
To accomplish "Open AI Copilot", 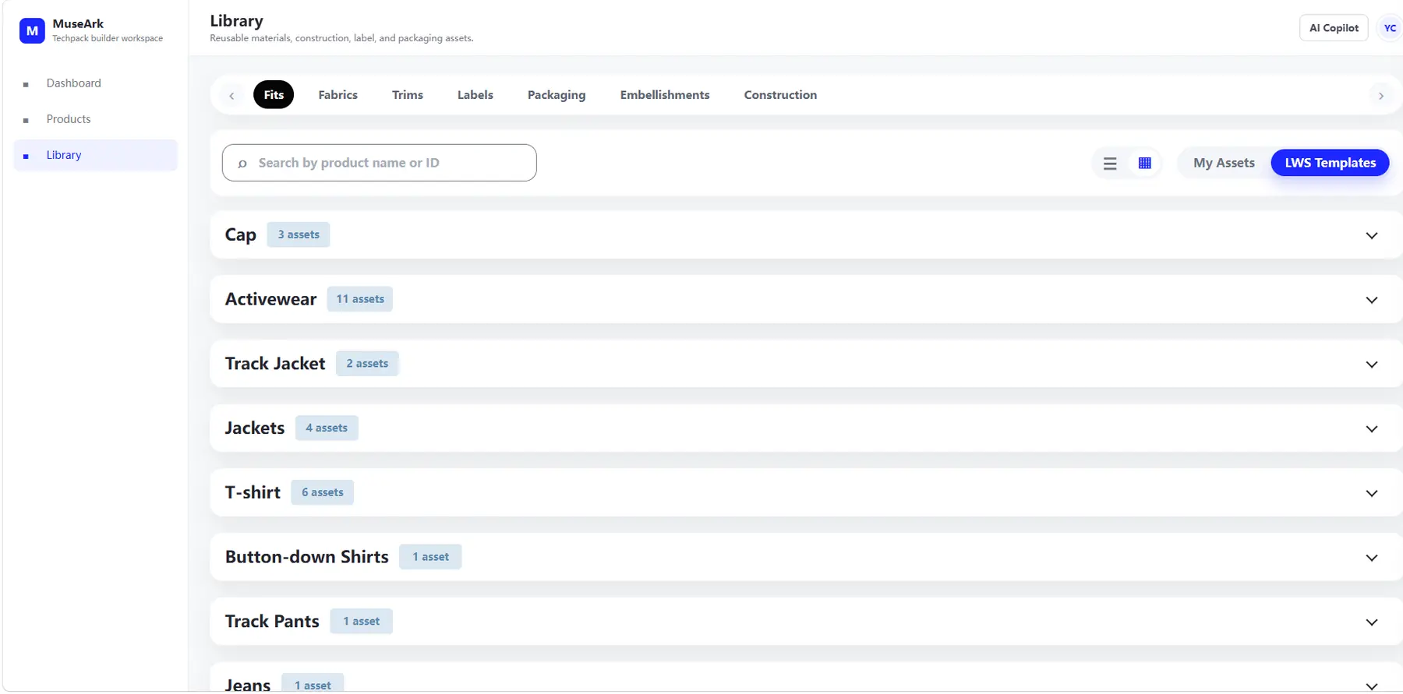I will tap(1334, 28).
